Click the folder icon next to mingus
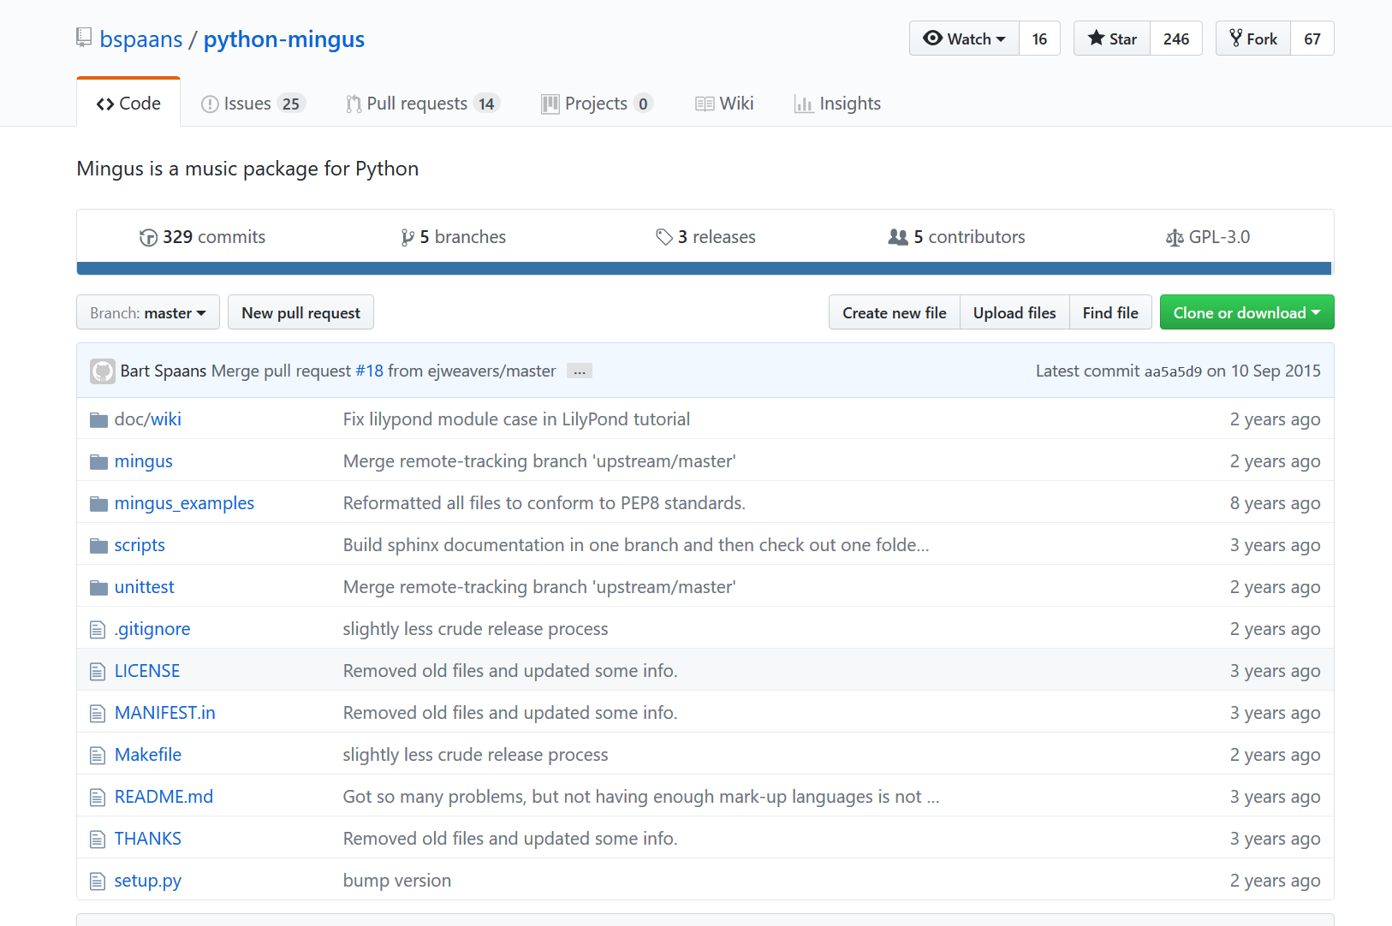This screenshot has height=926, width=1392. [98, 462]
